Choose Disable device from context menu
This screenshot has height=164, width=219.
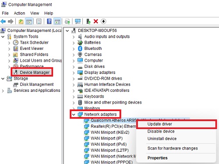click(177, 131)
